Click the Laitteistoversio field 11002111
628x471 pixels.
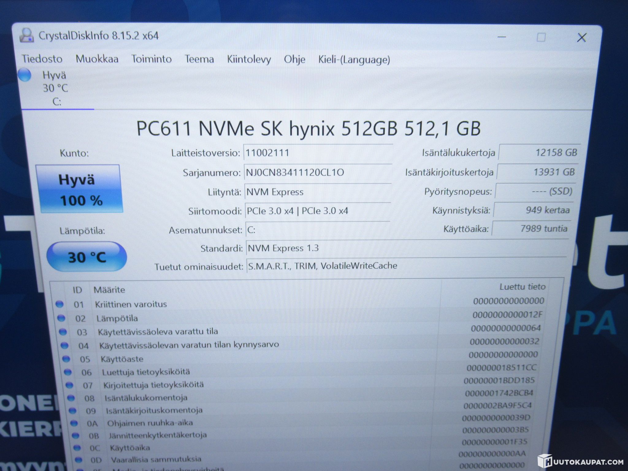[318, 152]
